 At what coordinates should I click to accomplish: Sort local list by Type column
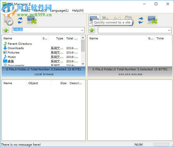tap(57, 38)
